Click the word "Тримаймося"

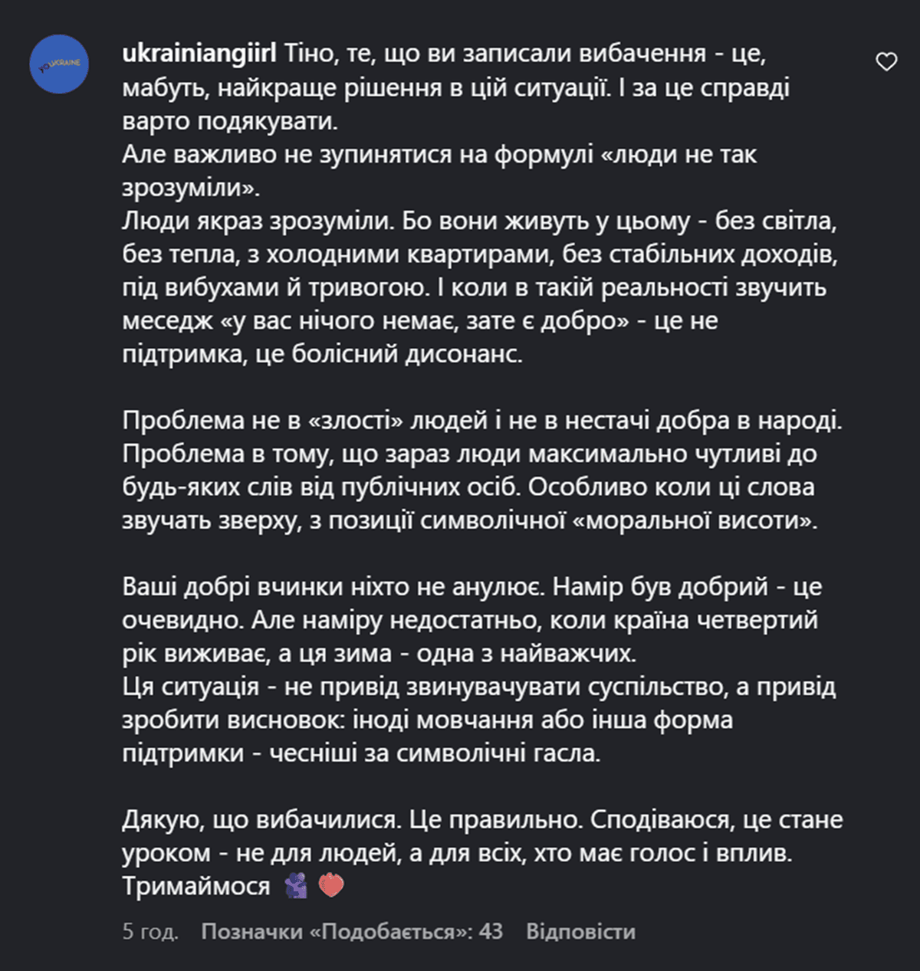pyautogui.click(x=196, y=886)
